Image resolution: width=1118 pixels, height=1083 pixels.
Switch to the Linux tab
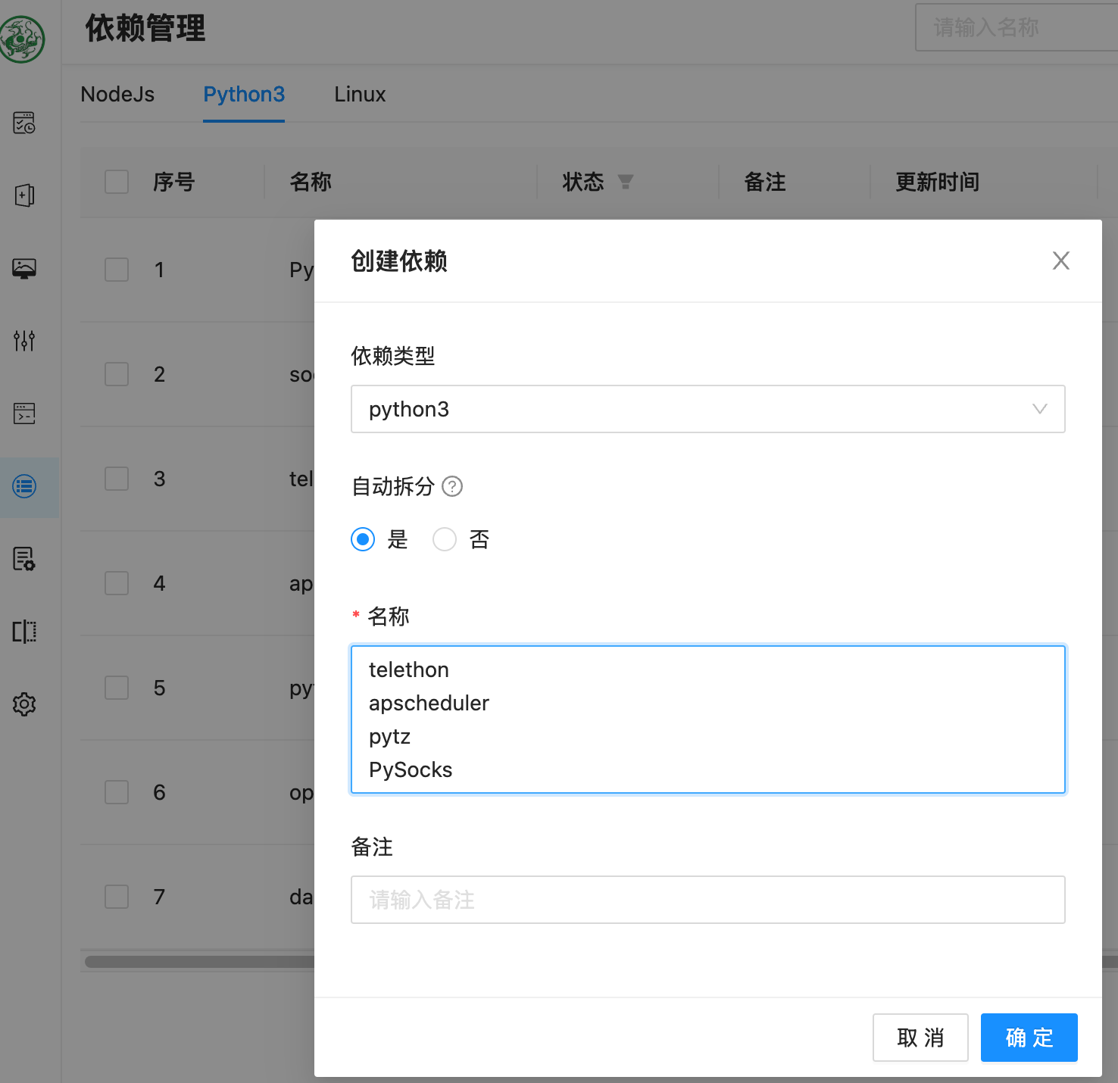[360, 95]
